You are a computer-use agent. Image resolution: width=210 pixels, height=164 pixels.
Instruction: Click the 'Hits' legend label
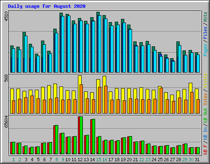point(205,17)
